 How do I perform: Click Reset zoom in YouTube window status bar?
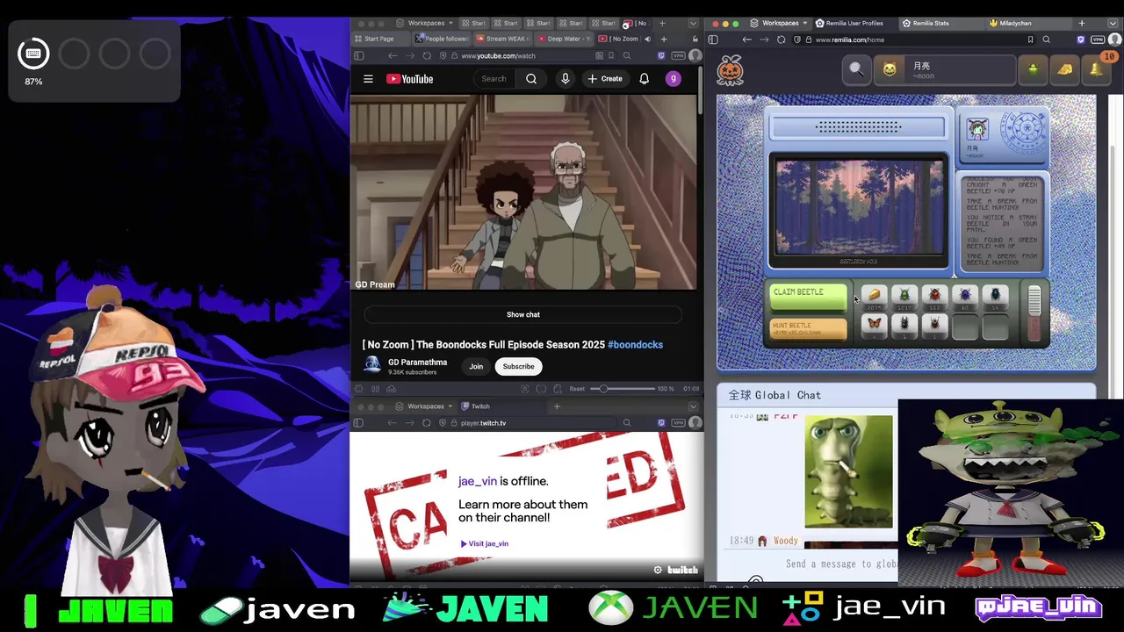577,389
